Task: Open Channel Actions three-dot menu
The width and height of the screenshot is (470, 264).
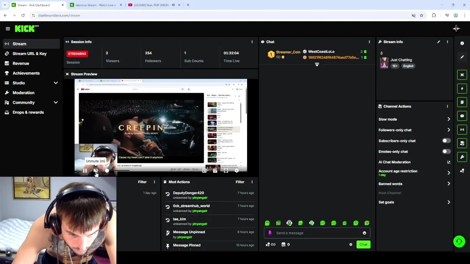Action: 447,106
